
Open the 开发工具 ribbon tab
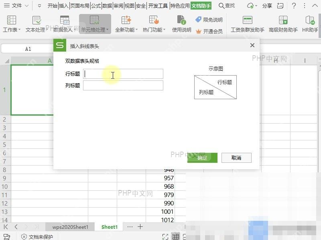pyautogui.click(x=158, y=6)
